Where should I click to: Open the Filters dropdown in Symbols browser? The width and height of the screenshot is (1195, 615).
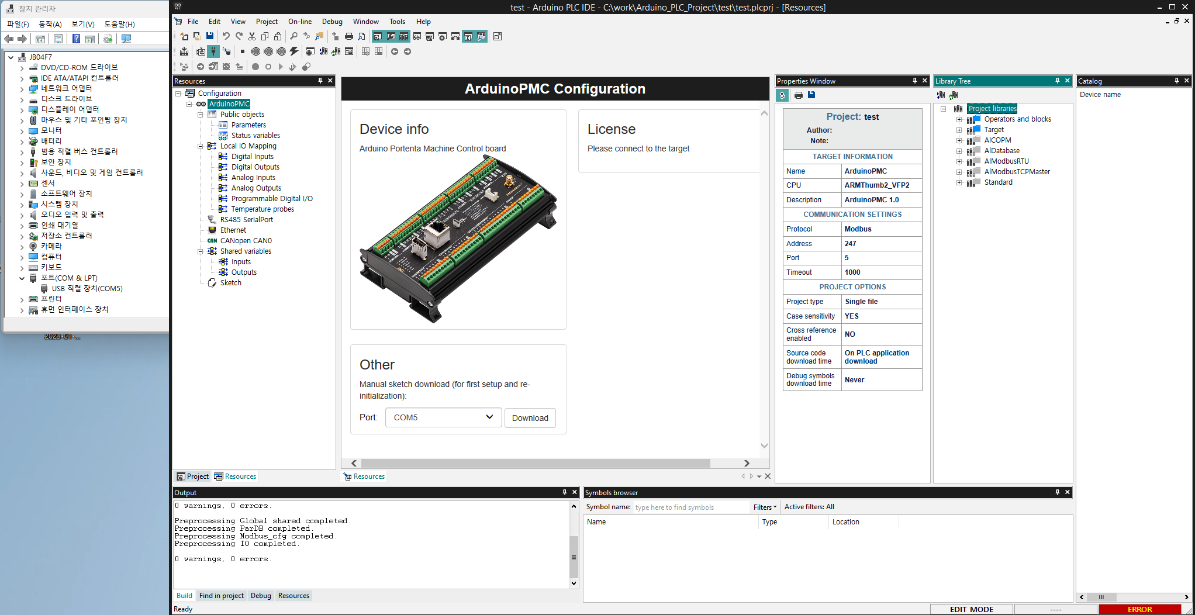click(x=765, y=507)
